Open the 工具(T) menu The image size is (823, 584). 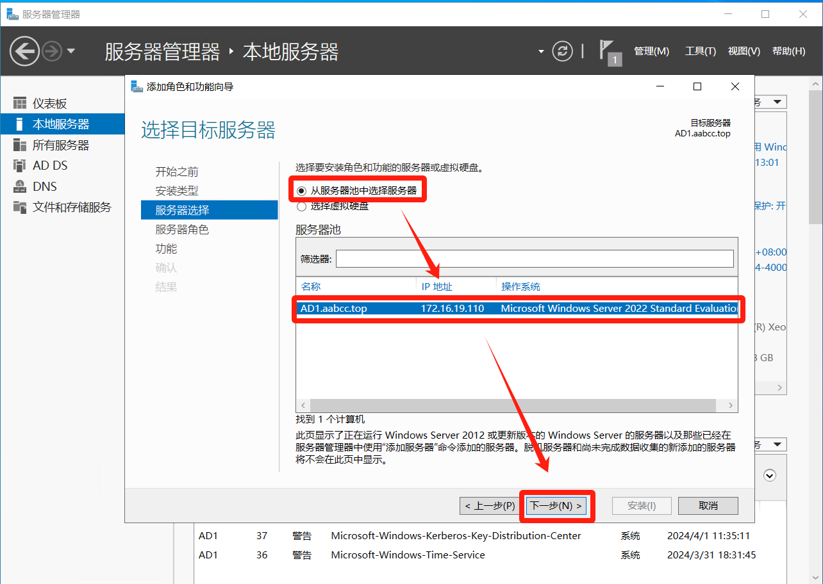click(700, 51)
